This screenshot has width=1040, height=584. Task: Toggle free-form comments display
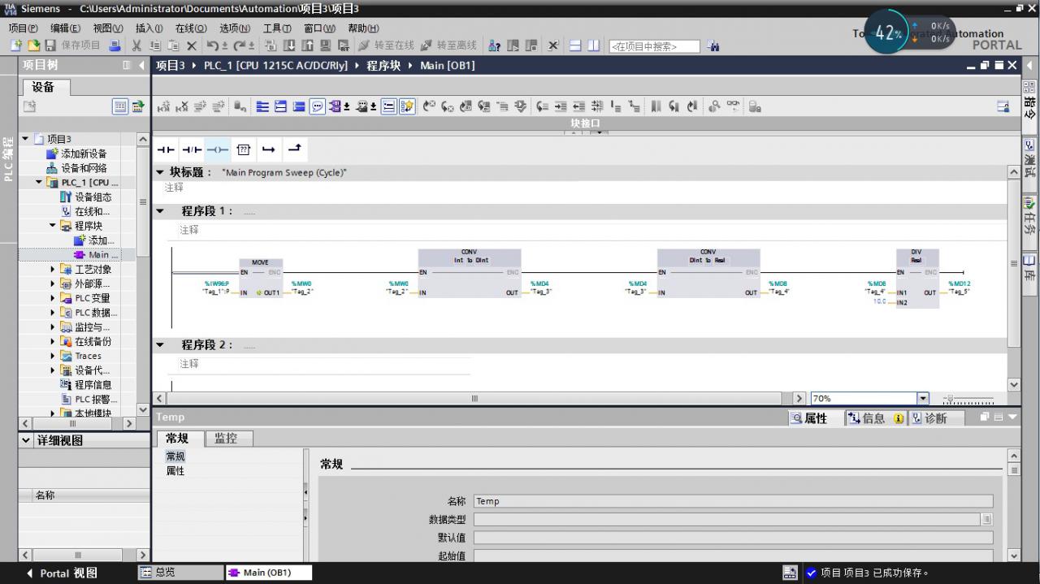(317, 106)
